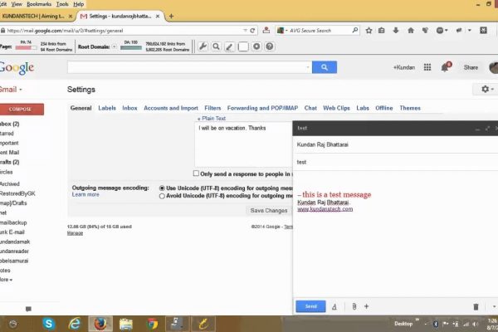Click the bookmarks list icon in Firefox toolbar
The image size is (498, 332).
(x=382, y=31)
